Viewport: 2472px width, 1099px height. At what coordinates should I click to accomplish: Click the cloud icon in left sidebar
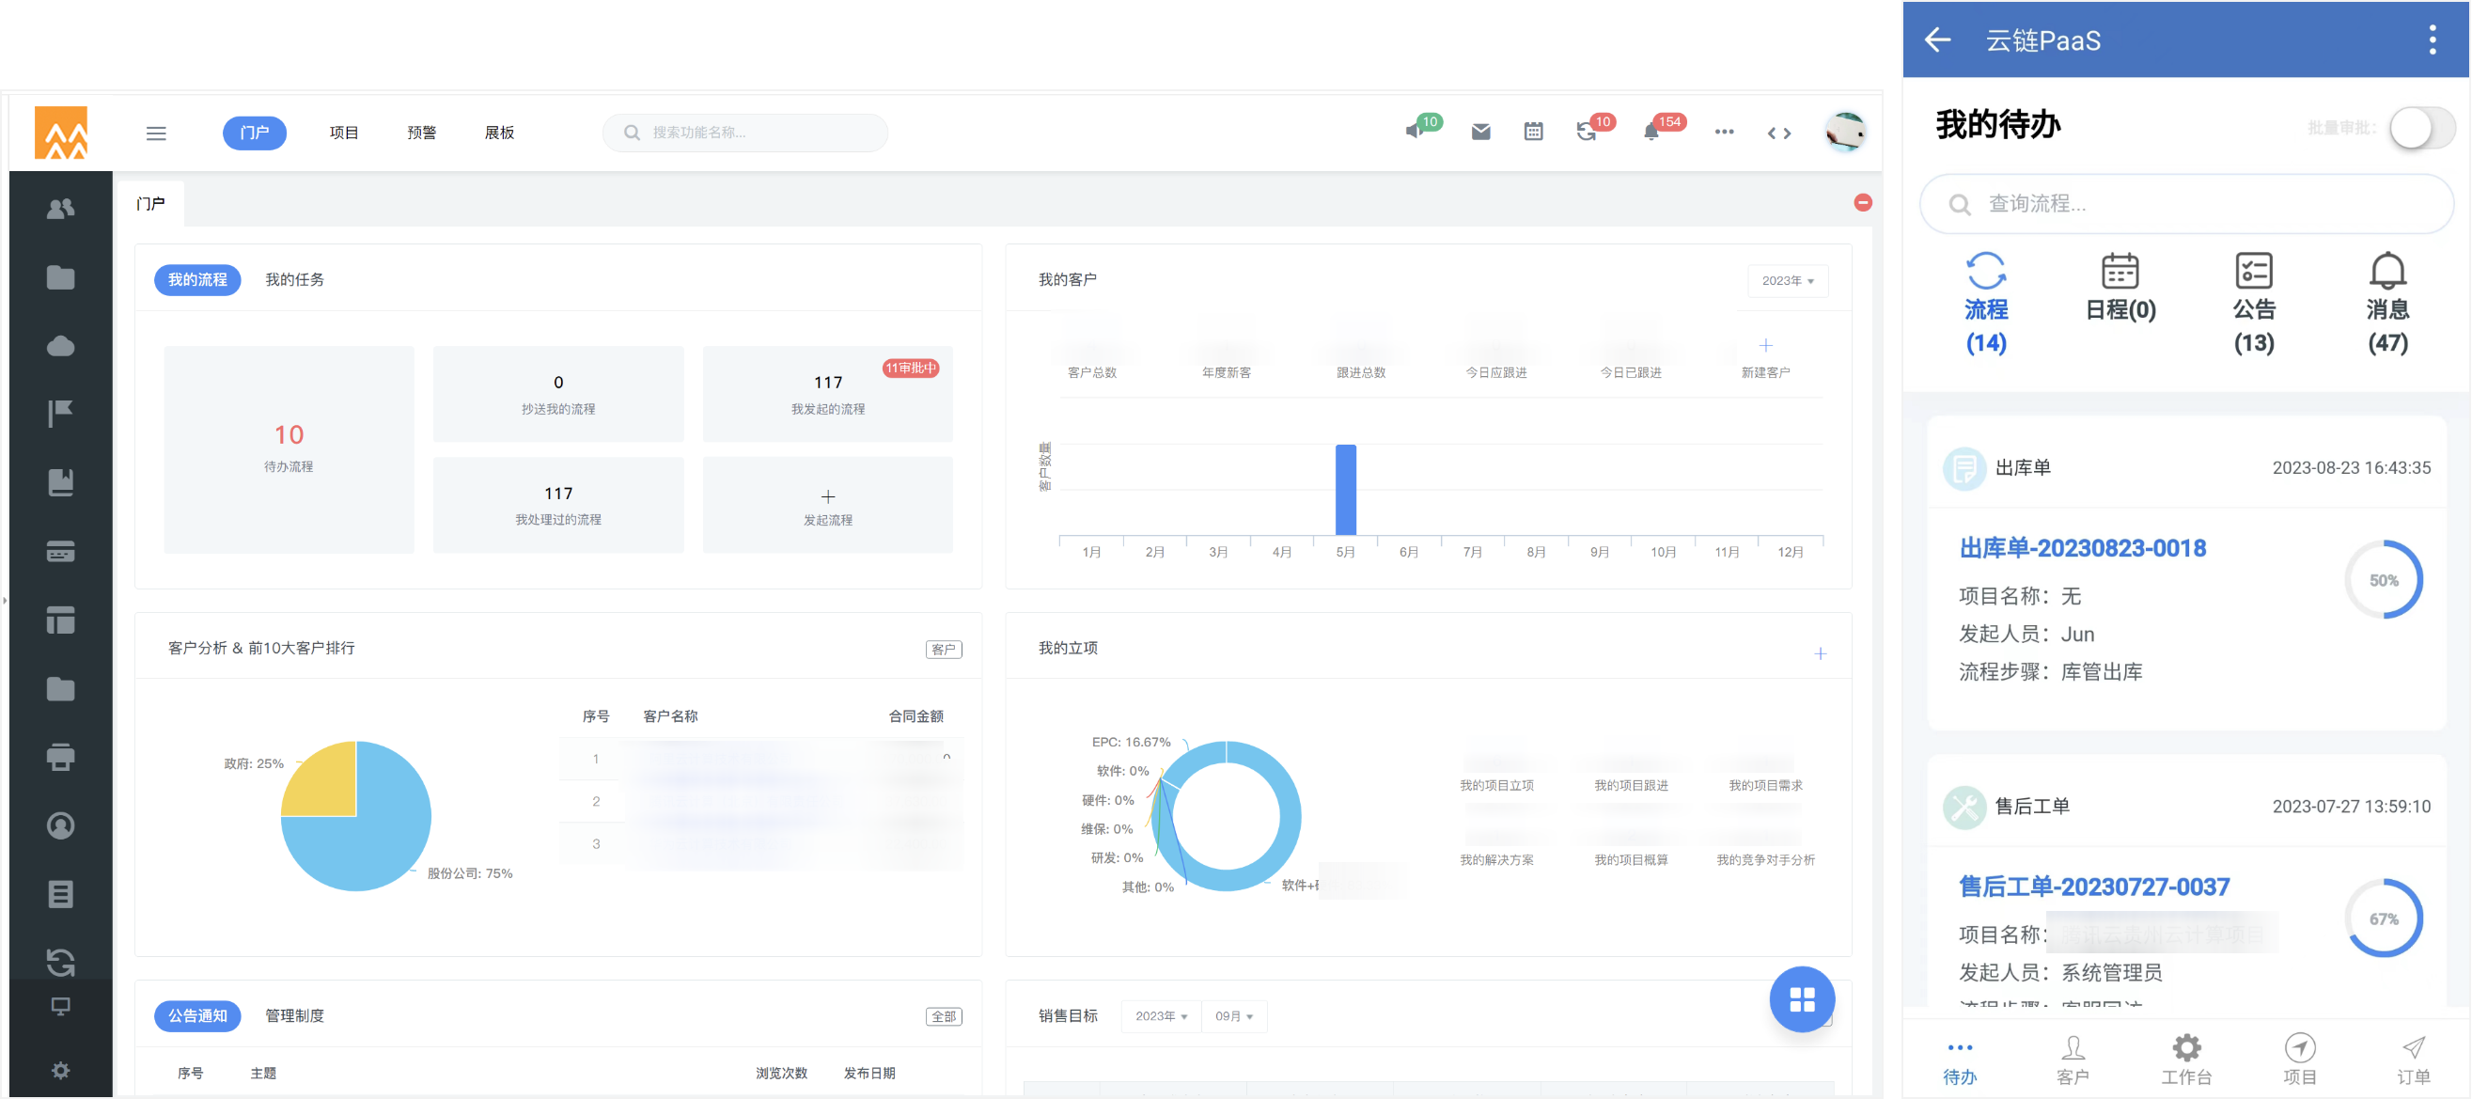(60, 346)
